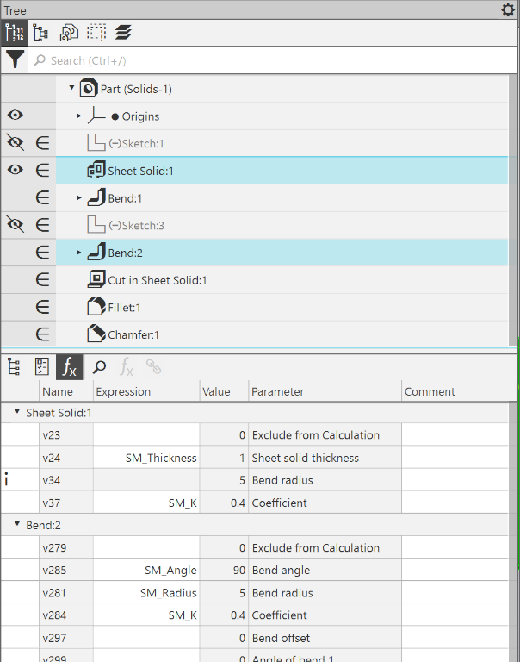Click the layers stack icon in toolbar
The image size is (520, 662).
[123, 33]
